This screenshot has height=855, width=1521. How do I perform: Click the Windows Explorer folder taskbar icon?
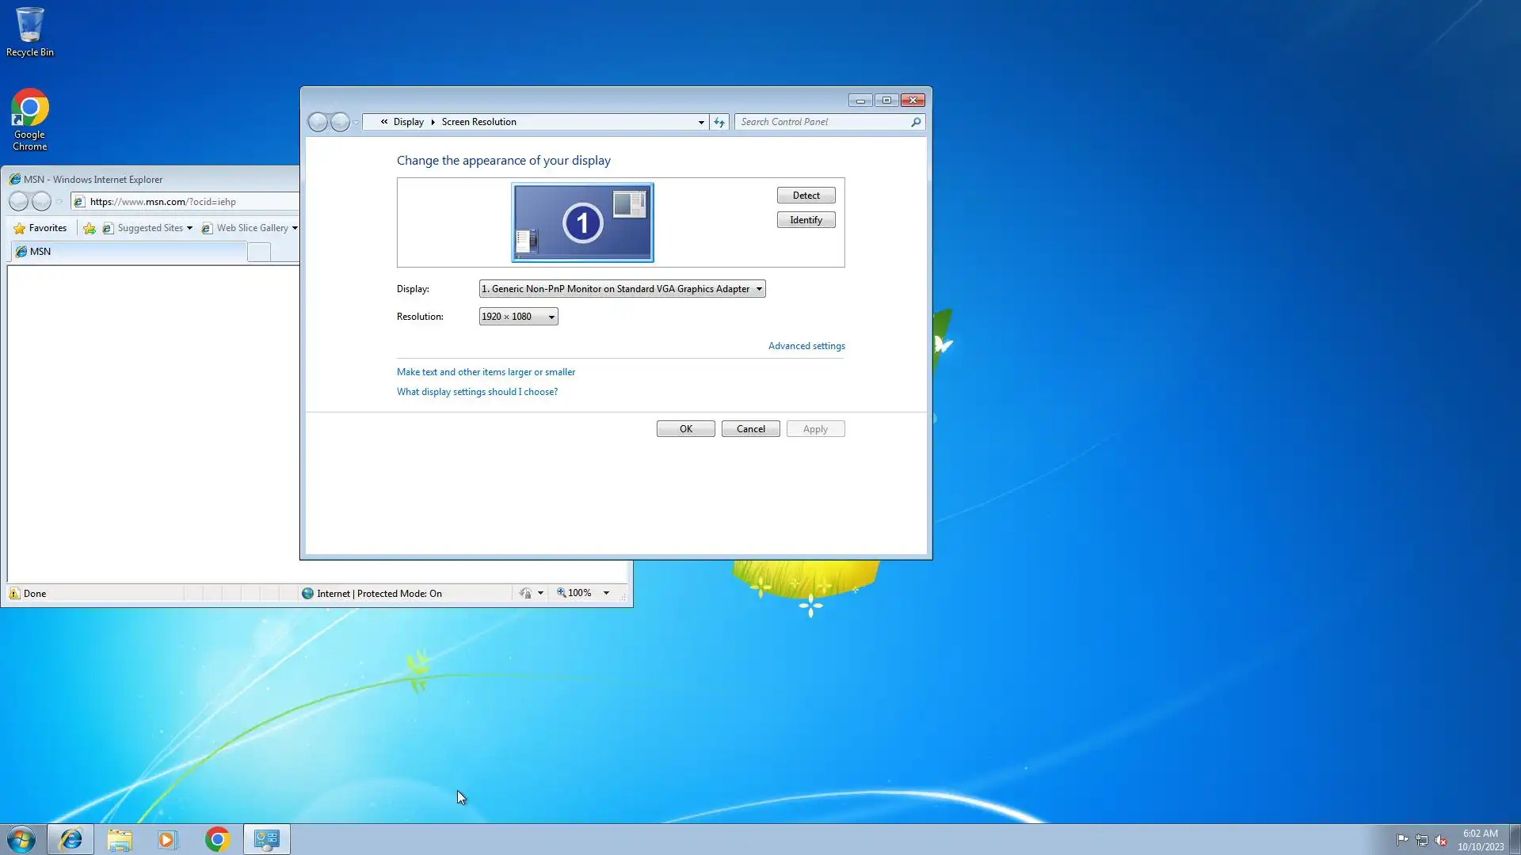[120, 839]
